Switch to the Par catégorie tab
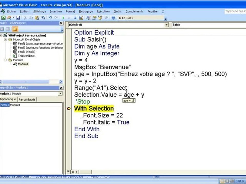The width and height of the screenshot is (246, 184). point(27,99)
